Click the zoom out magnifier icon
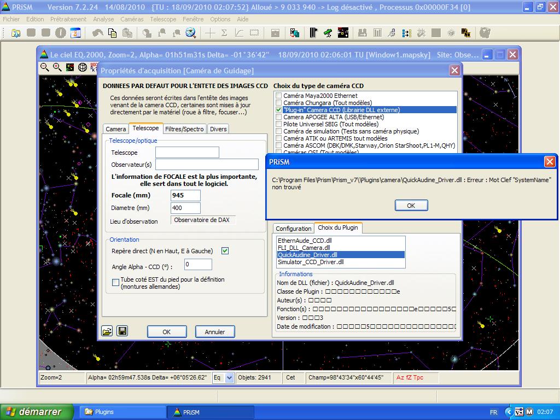The image size is (560, 420). point(45,67)
